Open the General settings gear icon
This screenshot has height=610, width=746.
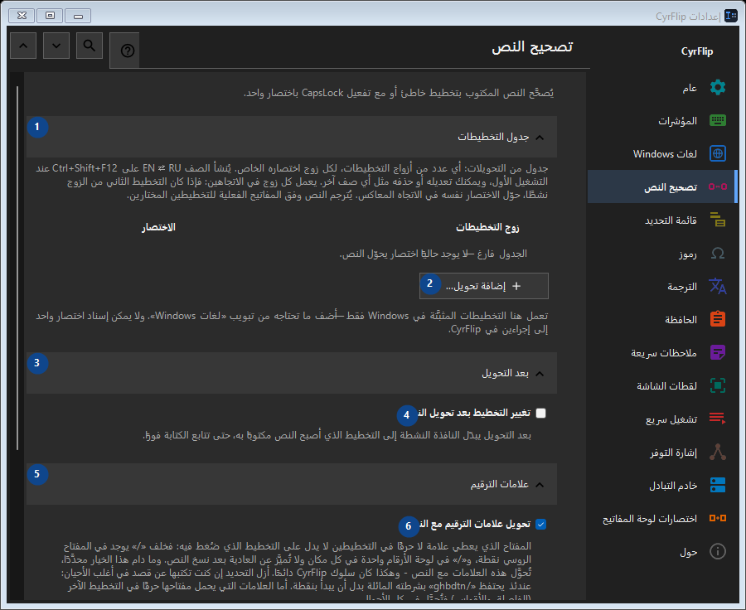click(x=718, y=88)
